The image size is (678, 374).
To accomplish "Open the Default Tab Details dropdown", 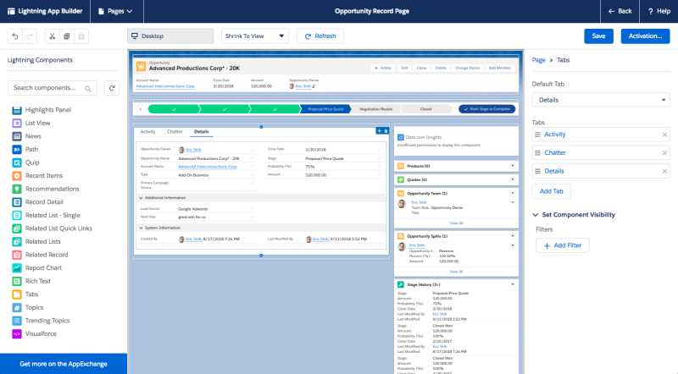I will coord(601,100).
